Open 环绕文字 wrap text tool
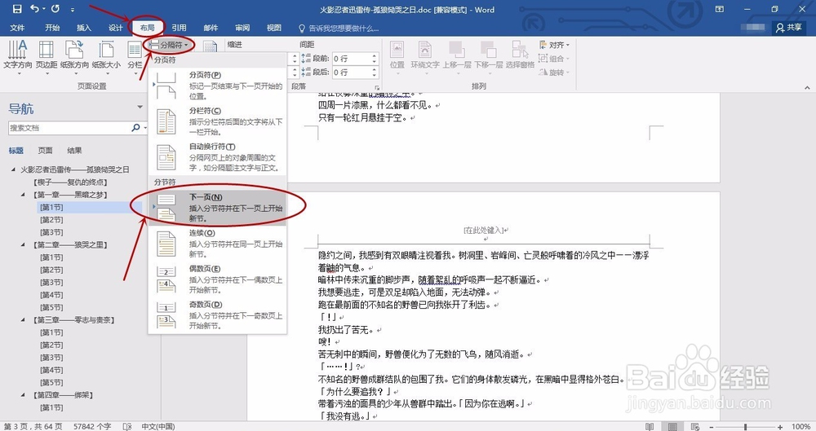 [425, 55]
